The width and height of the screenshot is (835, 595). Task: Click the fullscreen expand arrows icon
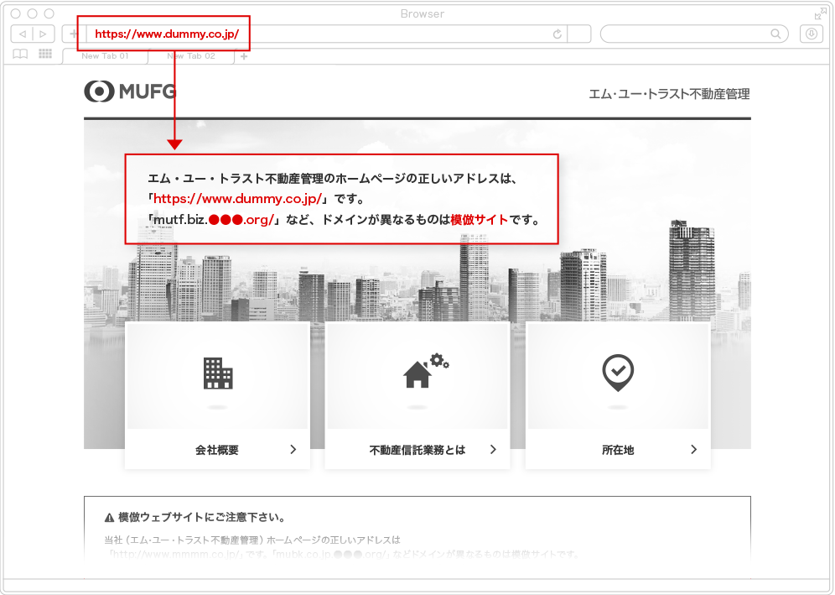820,14
